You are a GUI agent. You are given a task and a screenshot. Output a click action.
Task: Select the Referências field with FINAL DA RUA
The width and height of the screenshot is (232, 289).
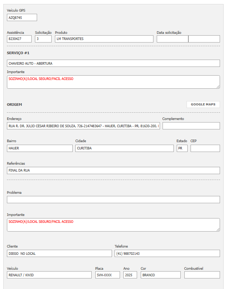(x=113, y=170)
